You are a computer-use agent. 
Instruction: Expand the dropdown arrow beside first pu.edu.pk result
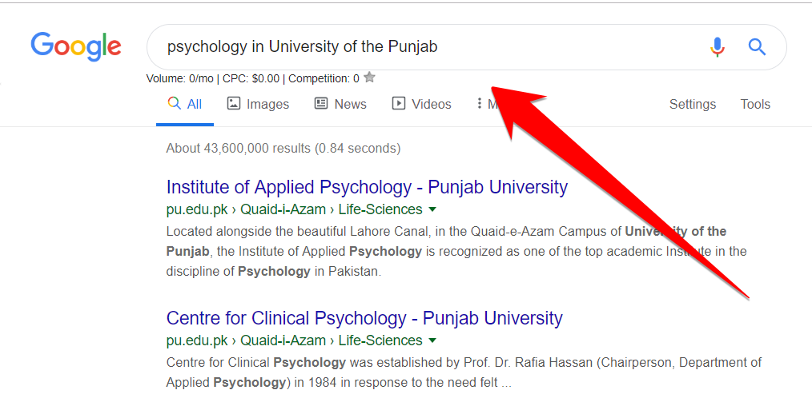[432, 209]
